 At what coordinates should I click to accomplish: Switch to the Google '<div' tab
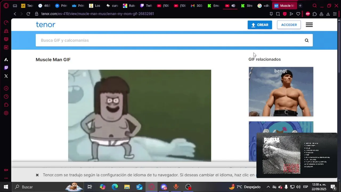point(264,6)
